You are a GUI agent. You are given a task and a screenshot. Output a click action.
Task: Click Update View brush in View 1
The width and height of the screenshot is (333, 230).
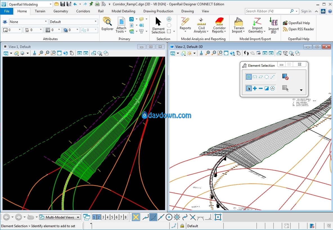(34, 53)
